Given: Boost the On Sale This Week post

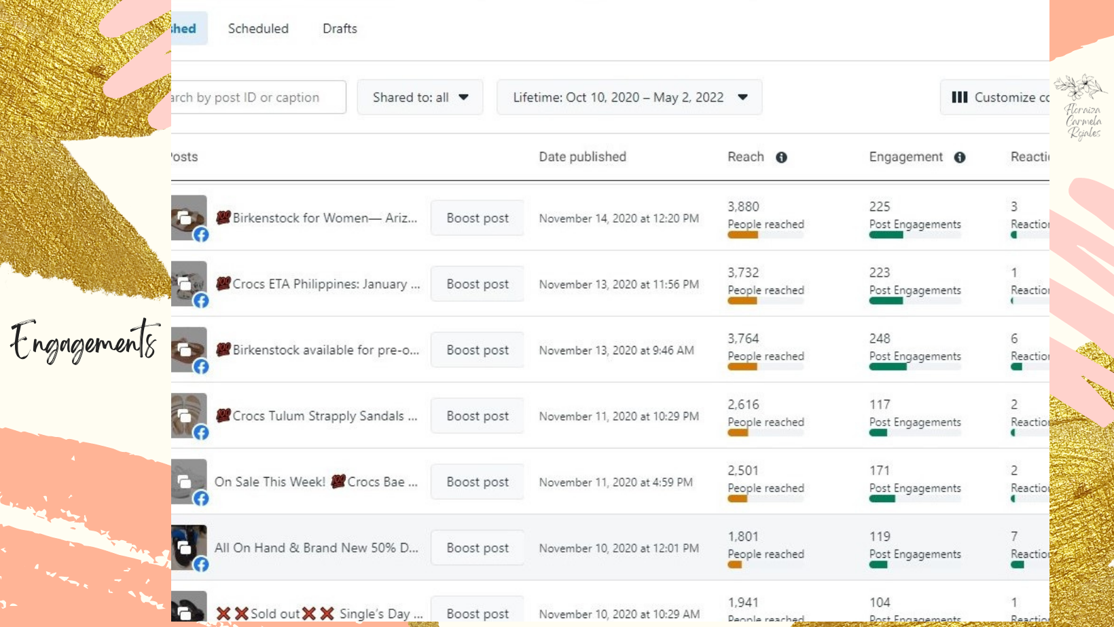Looking at the screenshot, I should tap(478, 481).
